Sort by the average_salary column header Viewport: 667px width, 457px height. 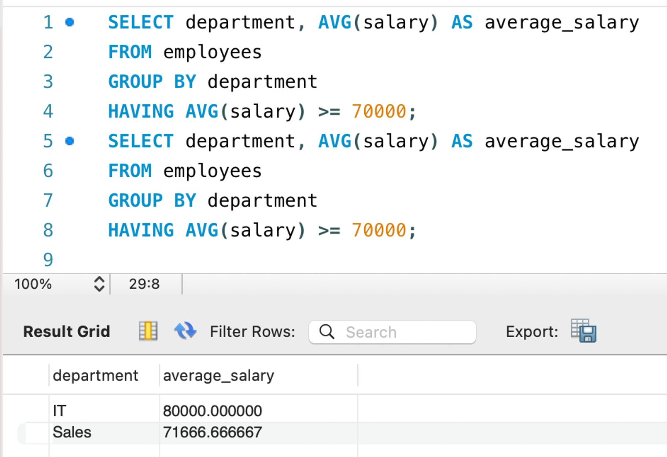[x=218, y=375]
